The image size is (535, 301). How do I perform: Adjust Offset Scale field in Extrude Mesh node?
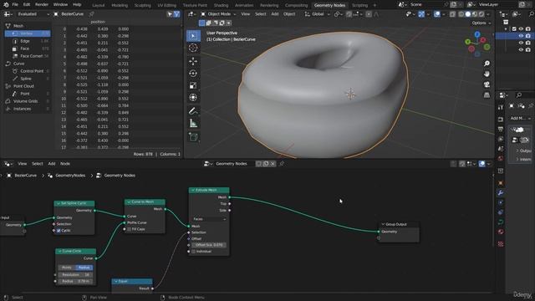209,245
